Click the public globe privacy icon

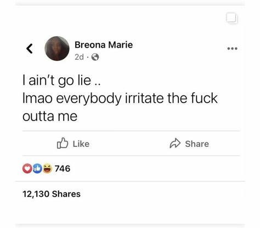click(x=95, y=57)
